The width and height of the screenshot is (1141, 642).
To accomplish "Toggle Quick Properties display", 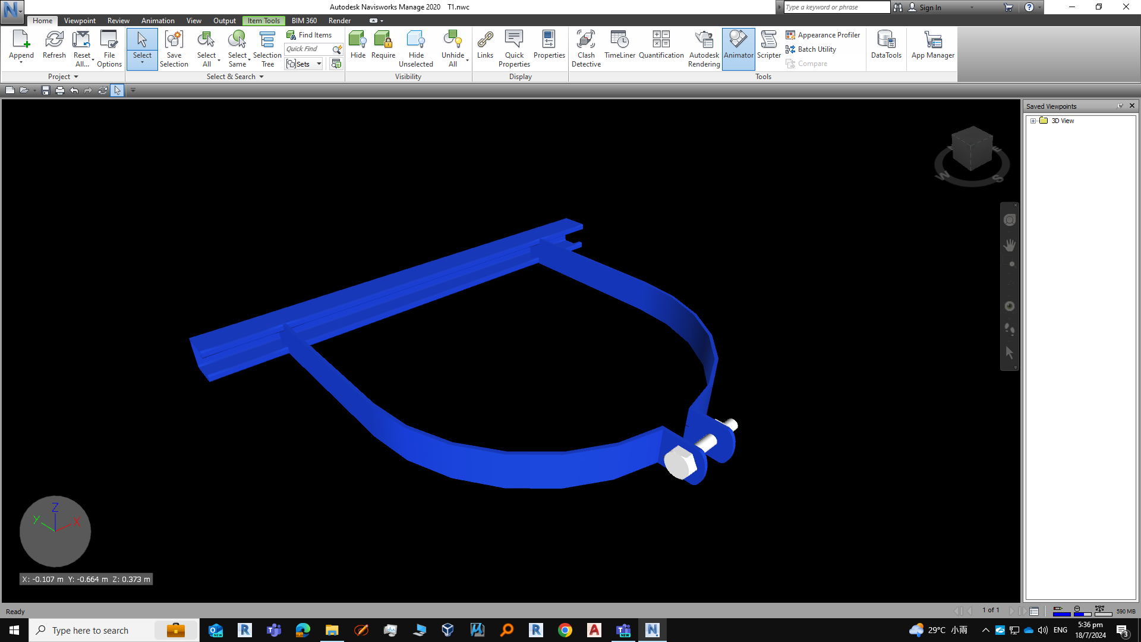I will tap(514, 49).
